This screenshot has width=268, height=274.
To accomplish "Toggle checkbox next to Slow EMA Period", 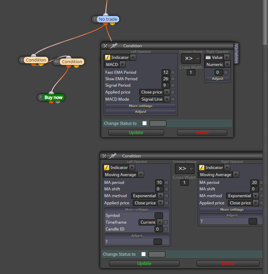I will (173, 79).
